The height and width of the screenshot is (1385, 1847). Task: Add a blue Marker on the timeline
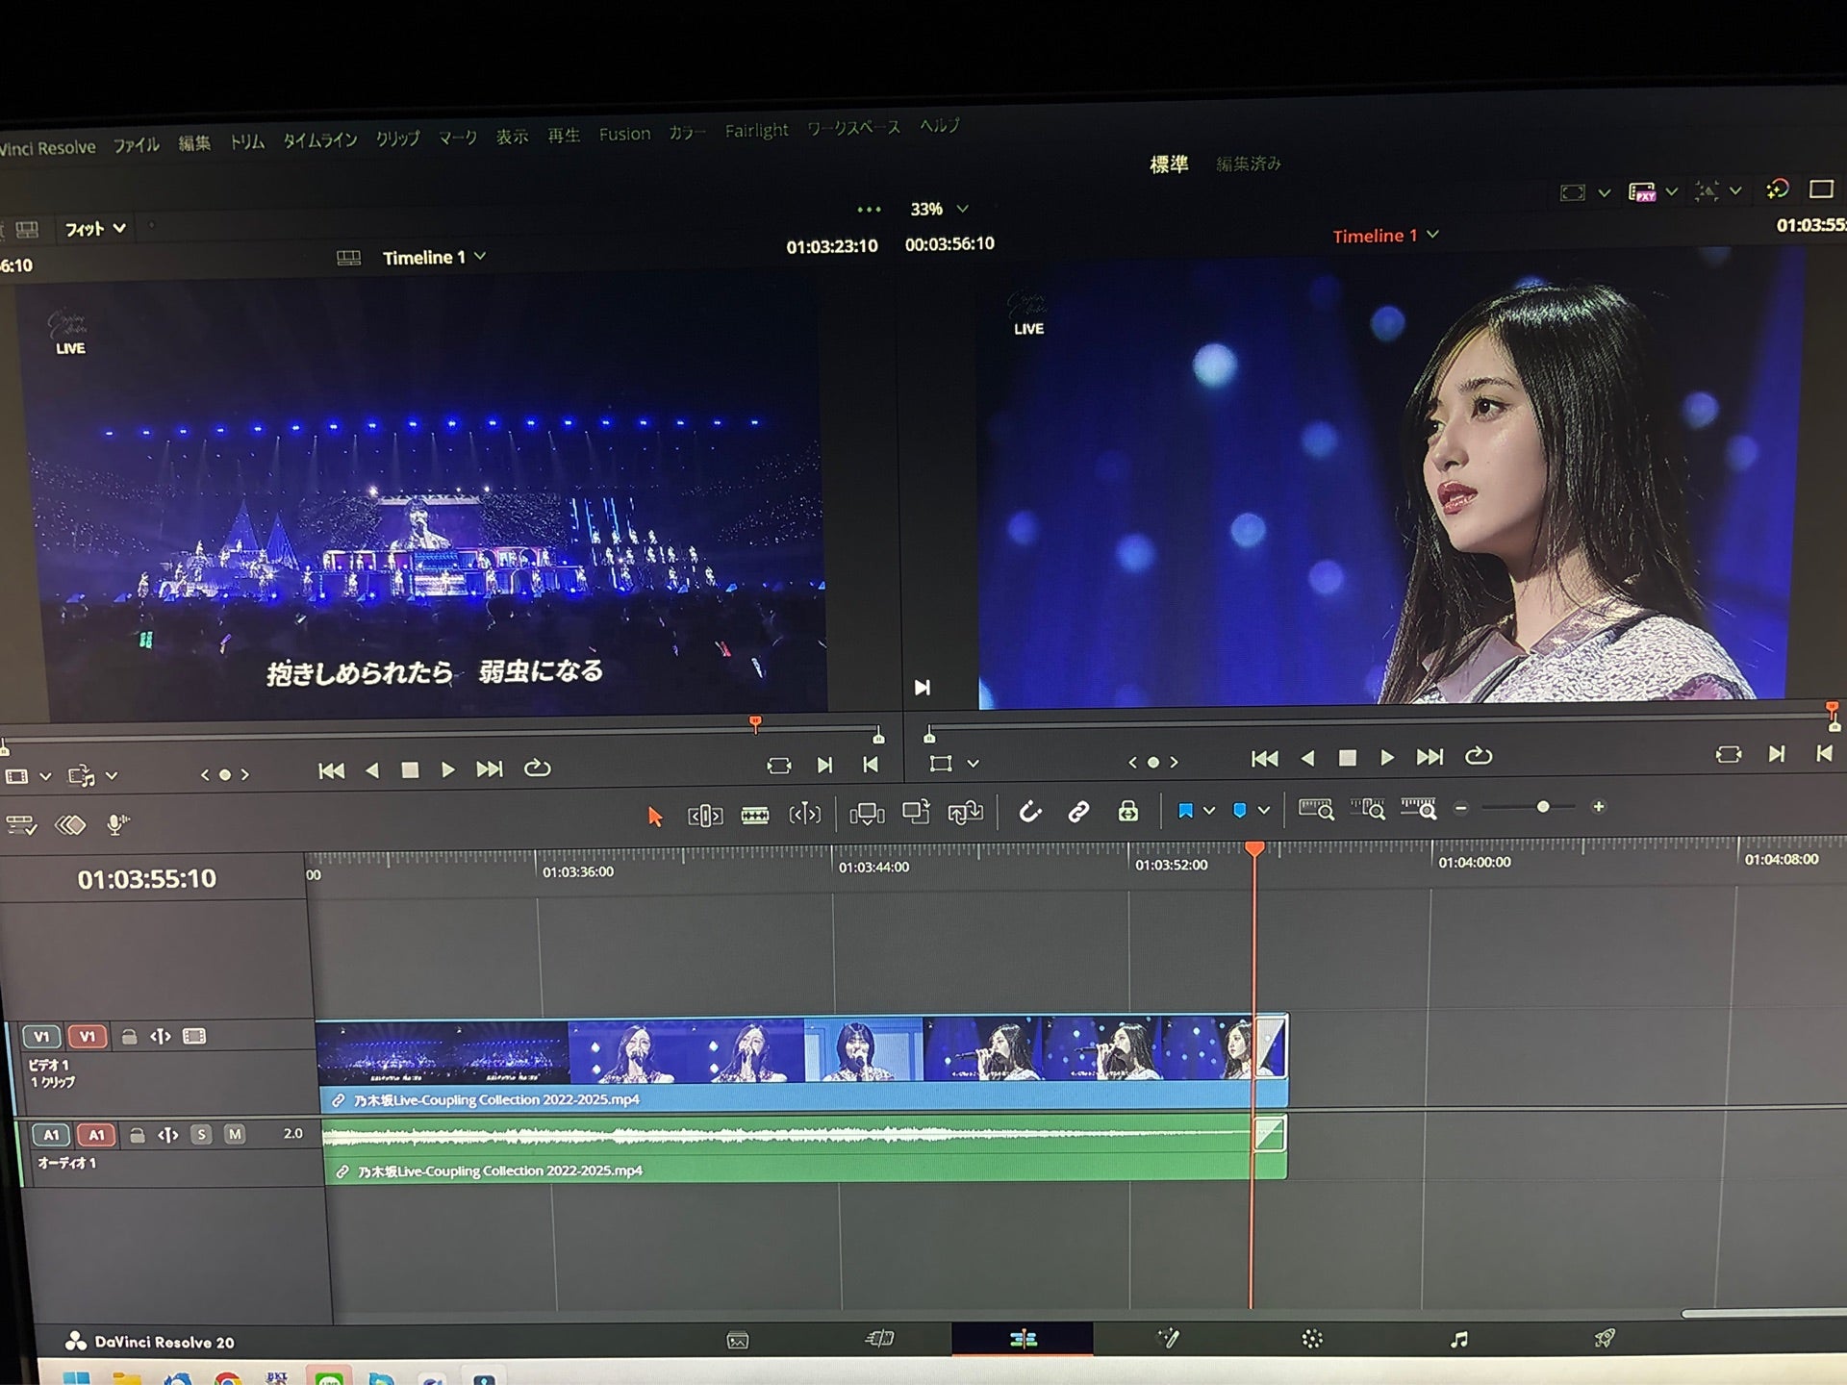1240,811
